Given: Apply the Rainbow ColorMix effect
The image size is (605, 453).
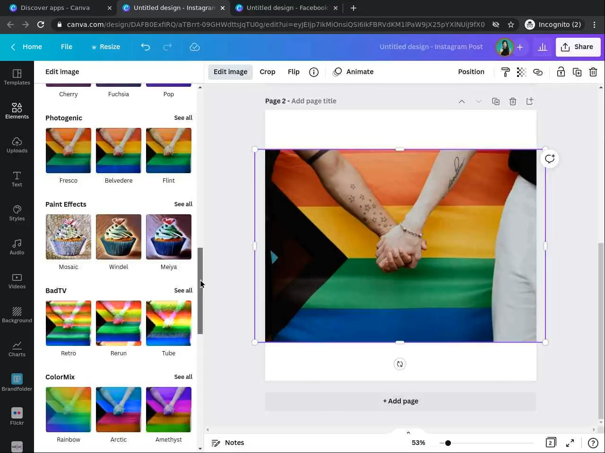Looking at the screenshot, I should 69,410.
